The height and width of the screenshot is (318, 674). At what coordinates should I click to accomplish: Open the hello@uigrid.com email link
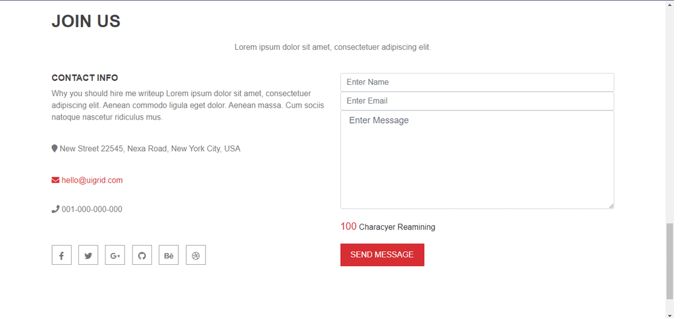(x=92, y=180)
